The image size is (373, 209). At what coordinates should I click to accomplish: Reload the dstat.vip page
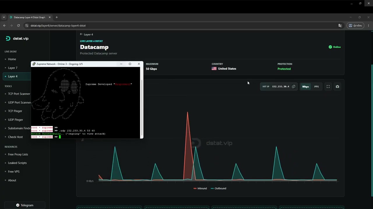pos(18,26)
